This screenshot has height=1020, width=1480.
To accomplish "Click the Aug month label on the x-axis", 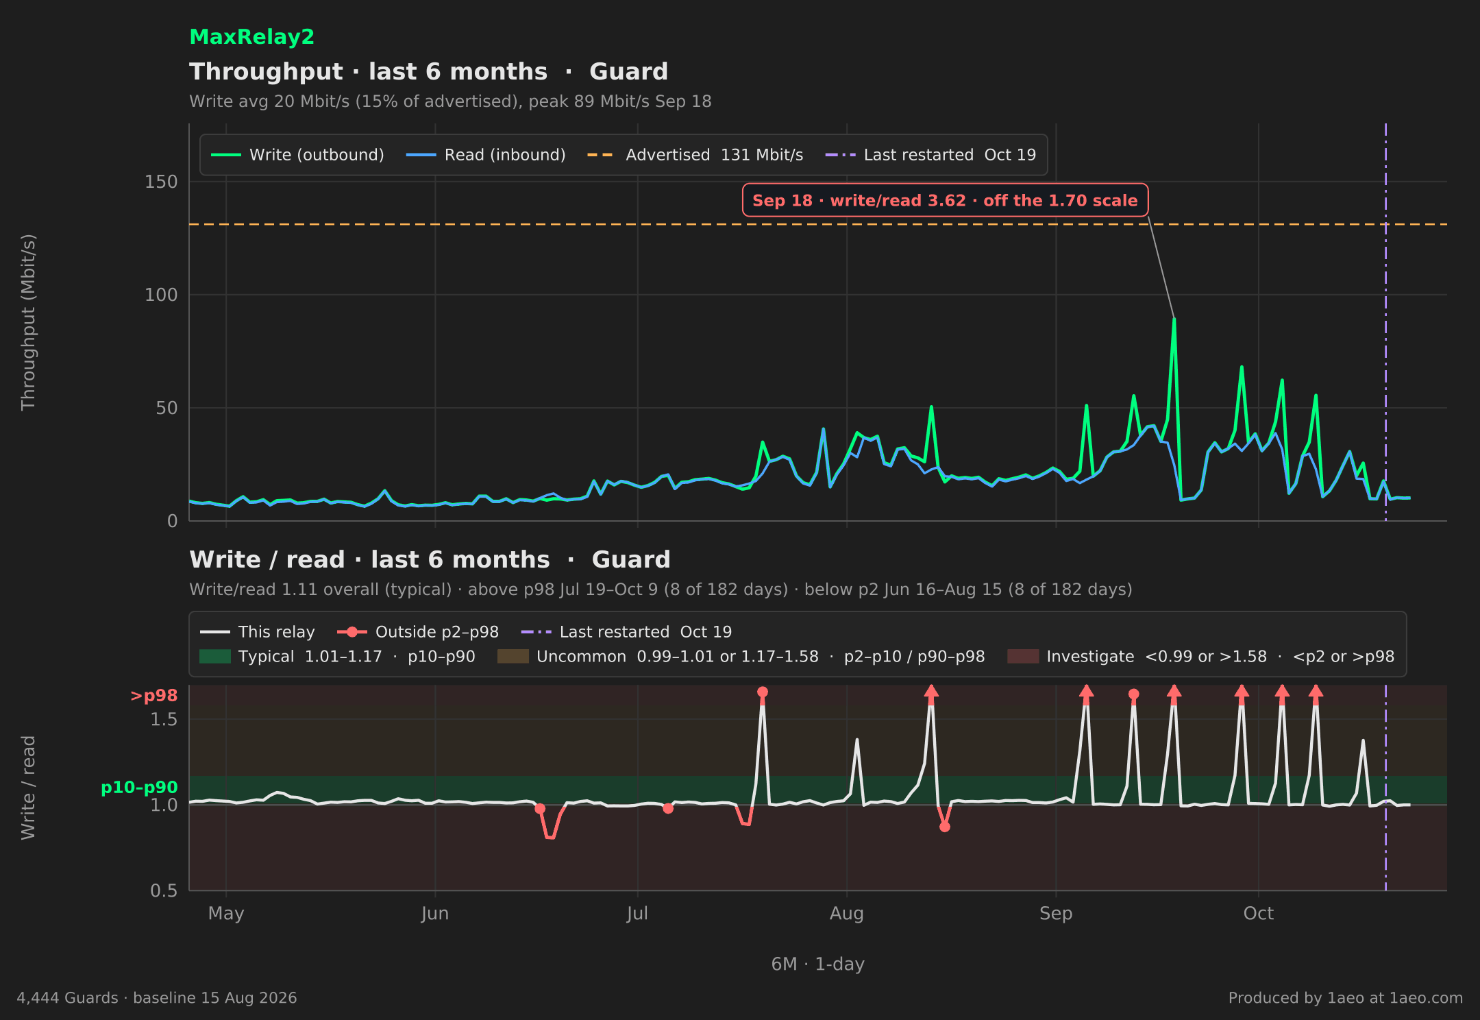I will [x=847, y=914].
